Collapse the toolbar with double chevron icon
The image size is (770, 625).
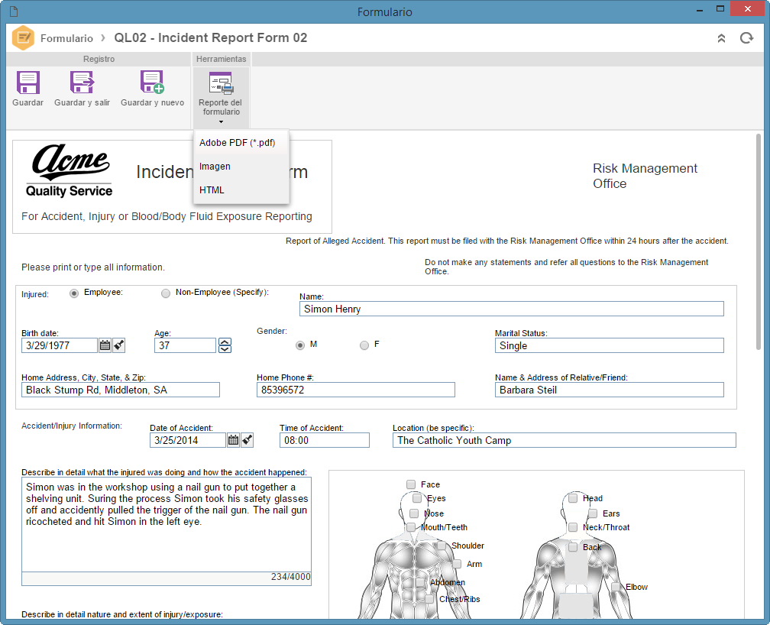point(721,38)
